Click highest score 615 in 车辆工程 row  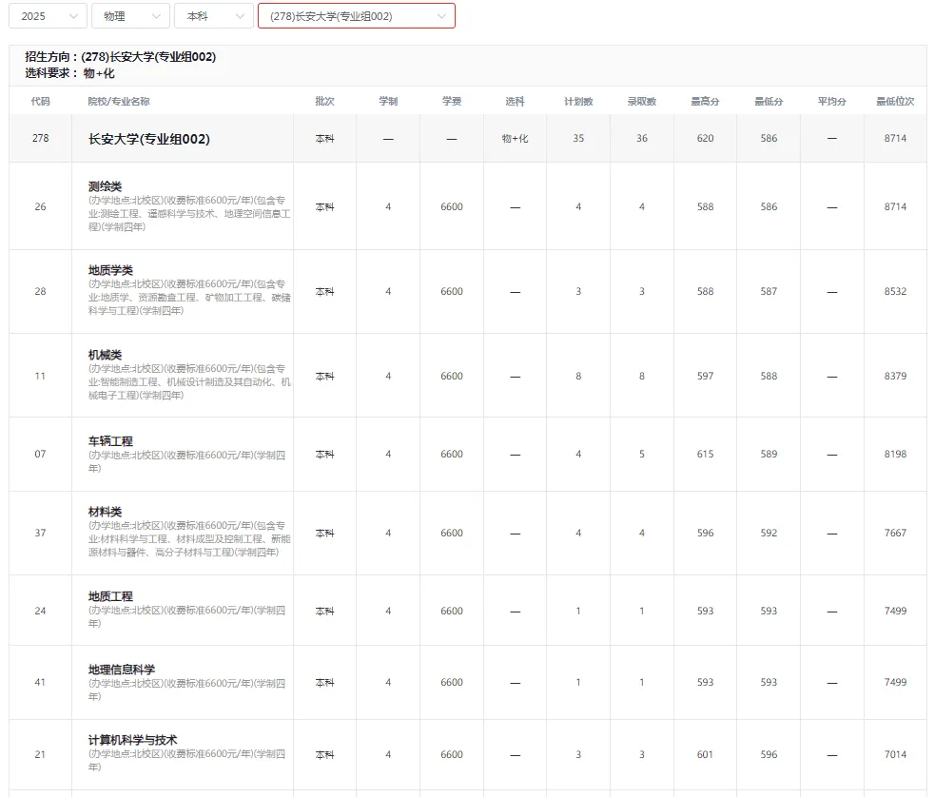706,455
